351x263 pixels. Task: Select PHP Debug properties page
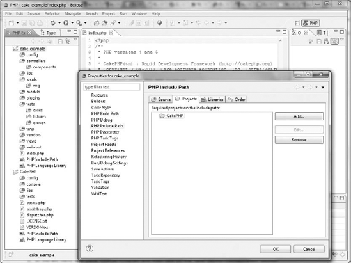coord(102,120)
